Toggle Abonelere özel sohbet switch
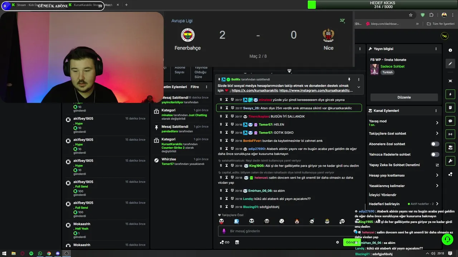Viewport: 458px width, 257px height. 435,144
